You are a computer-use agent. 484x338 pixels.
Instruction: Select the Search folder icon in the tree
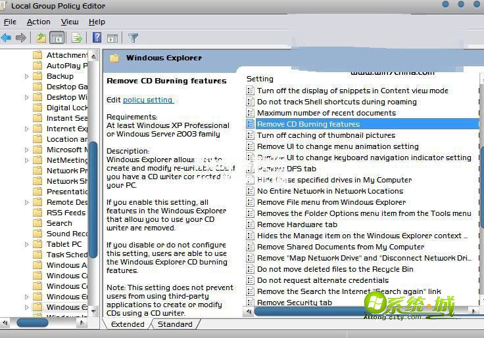pyautogui.click(x=38, y=223)
